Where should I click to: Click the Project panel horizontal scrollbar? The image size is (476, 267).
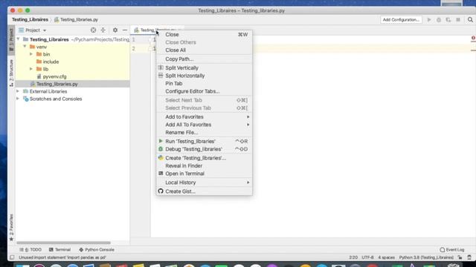[x=63, y=243]
